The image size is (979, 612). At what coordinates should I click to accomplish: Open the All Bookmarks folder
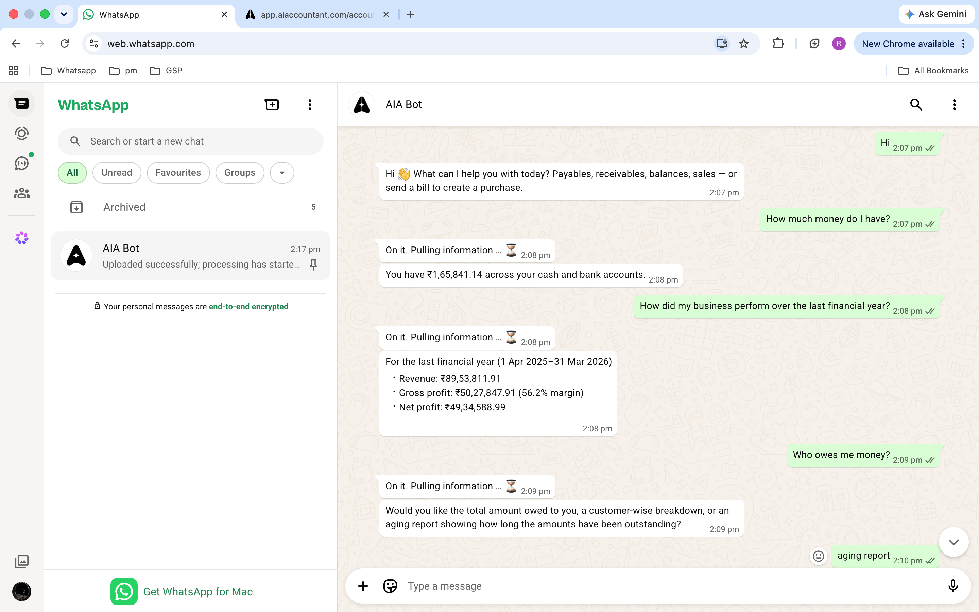[x=933, y=71]
